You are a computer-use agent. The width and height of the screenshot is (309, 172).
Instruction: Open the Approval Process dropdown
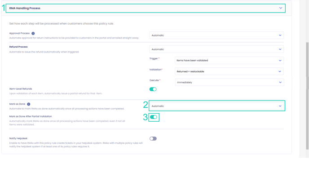216,35
